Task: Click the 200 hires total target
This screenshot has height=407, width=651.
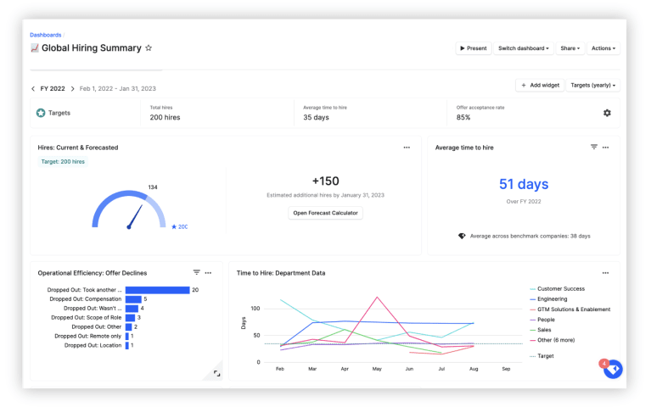Action: [165, 117]
